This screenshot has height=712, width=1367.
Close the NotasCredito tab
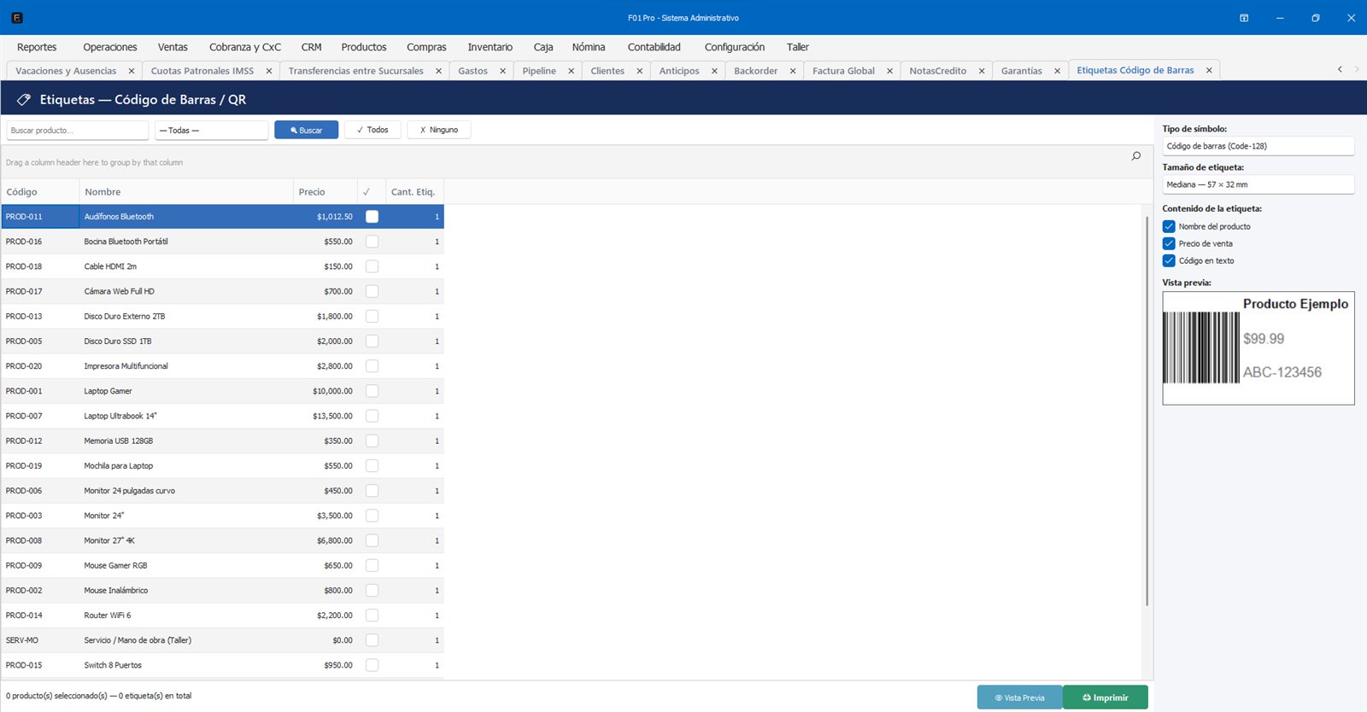tap(981, 71)
